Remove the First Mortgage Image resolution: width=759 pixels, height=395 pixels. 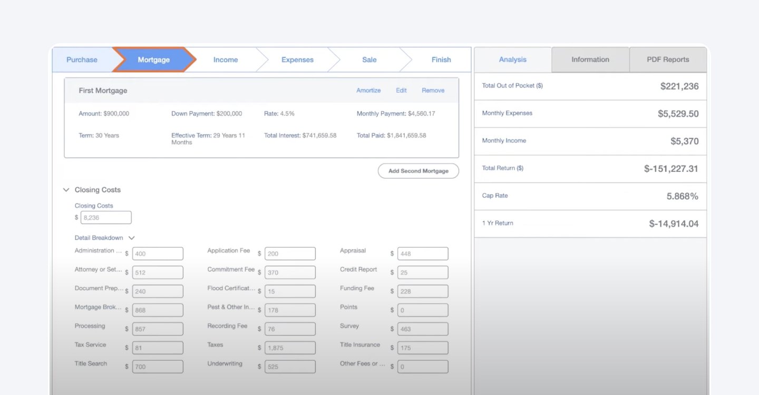433,90
